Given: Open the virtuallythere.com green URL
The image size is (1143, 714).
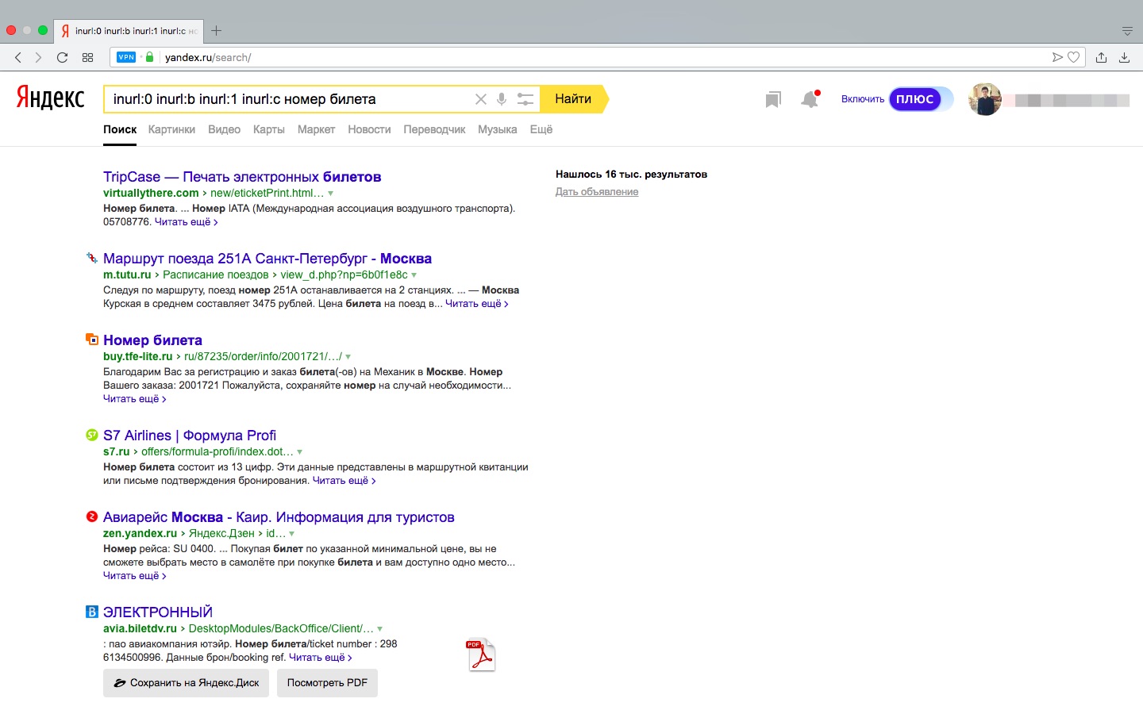Looking at the screenshot, I should (x=151, y=193).
